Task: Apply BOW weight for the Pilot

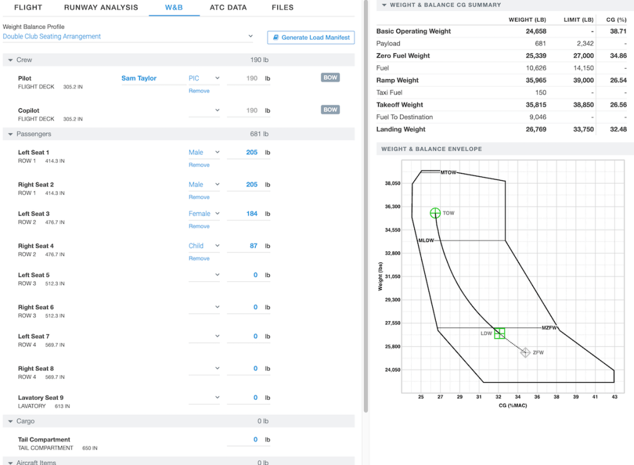Action: click(331, 77)
